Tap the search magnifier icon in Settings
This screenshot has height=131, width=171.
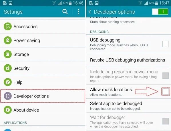click(65, 12)
